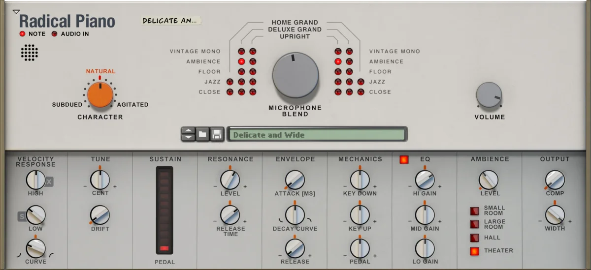This screenshot has width=591, height=270.
Task: Enable the EQ power button
Action: coord(404,159)
